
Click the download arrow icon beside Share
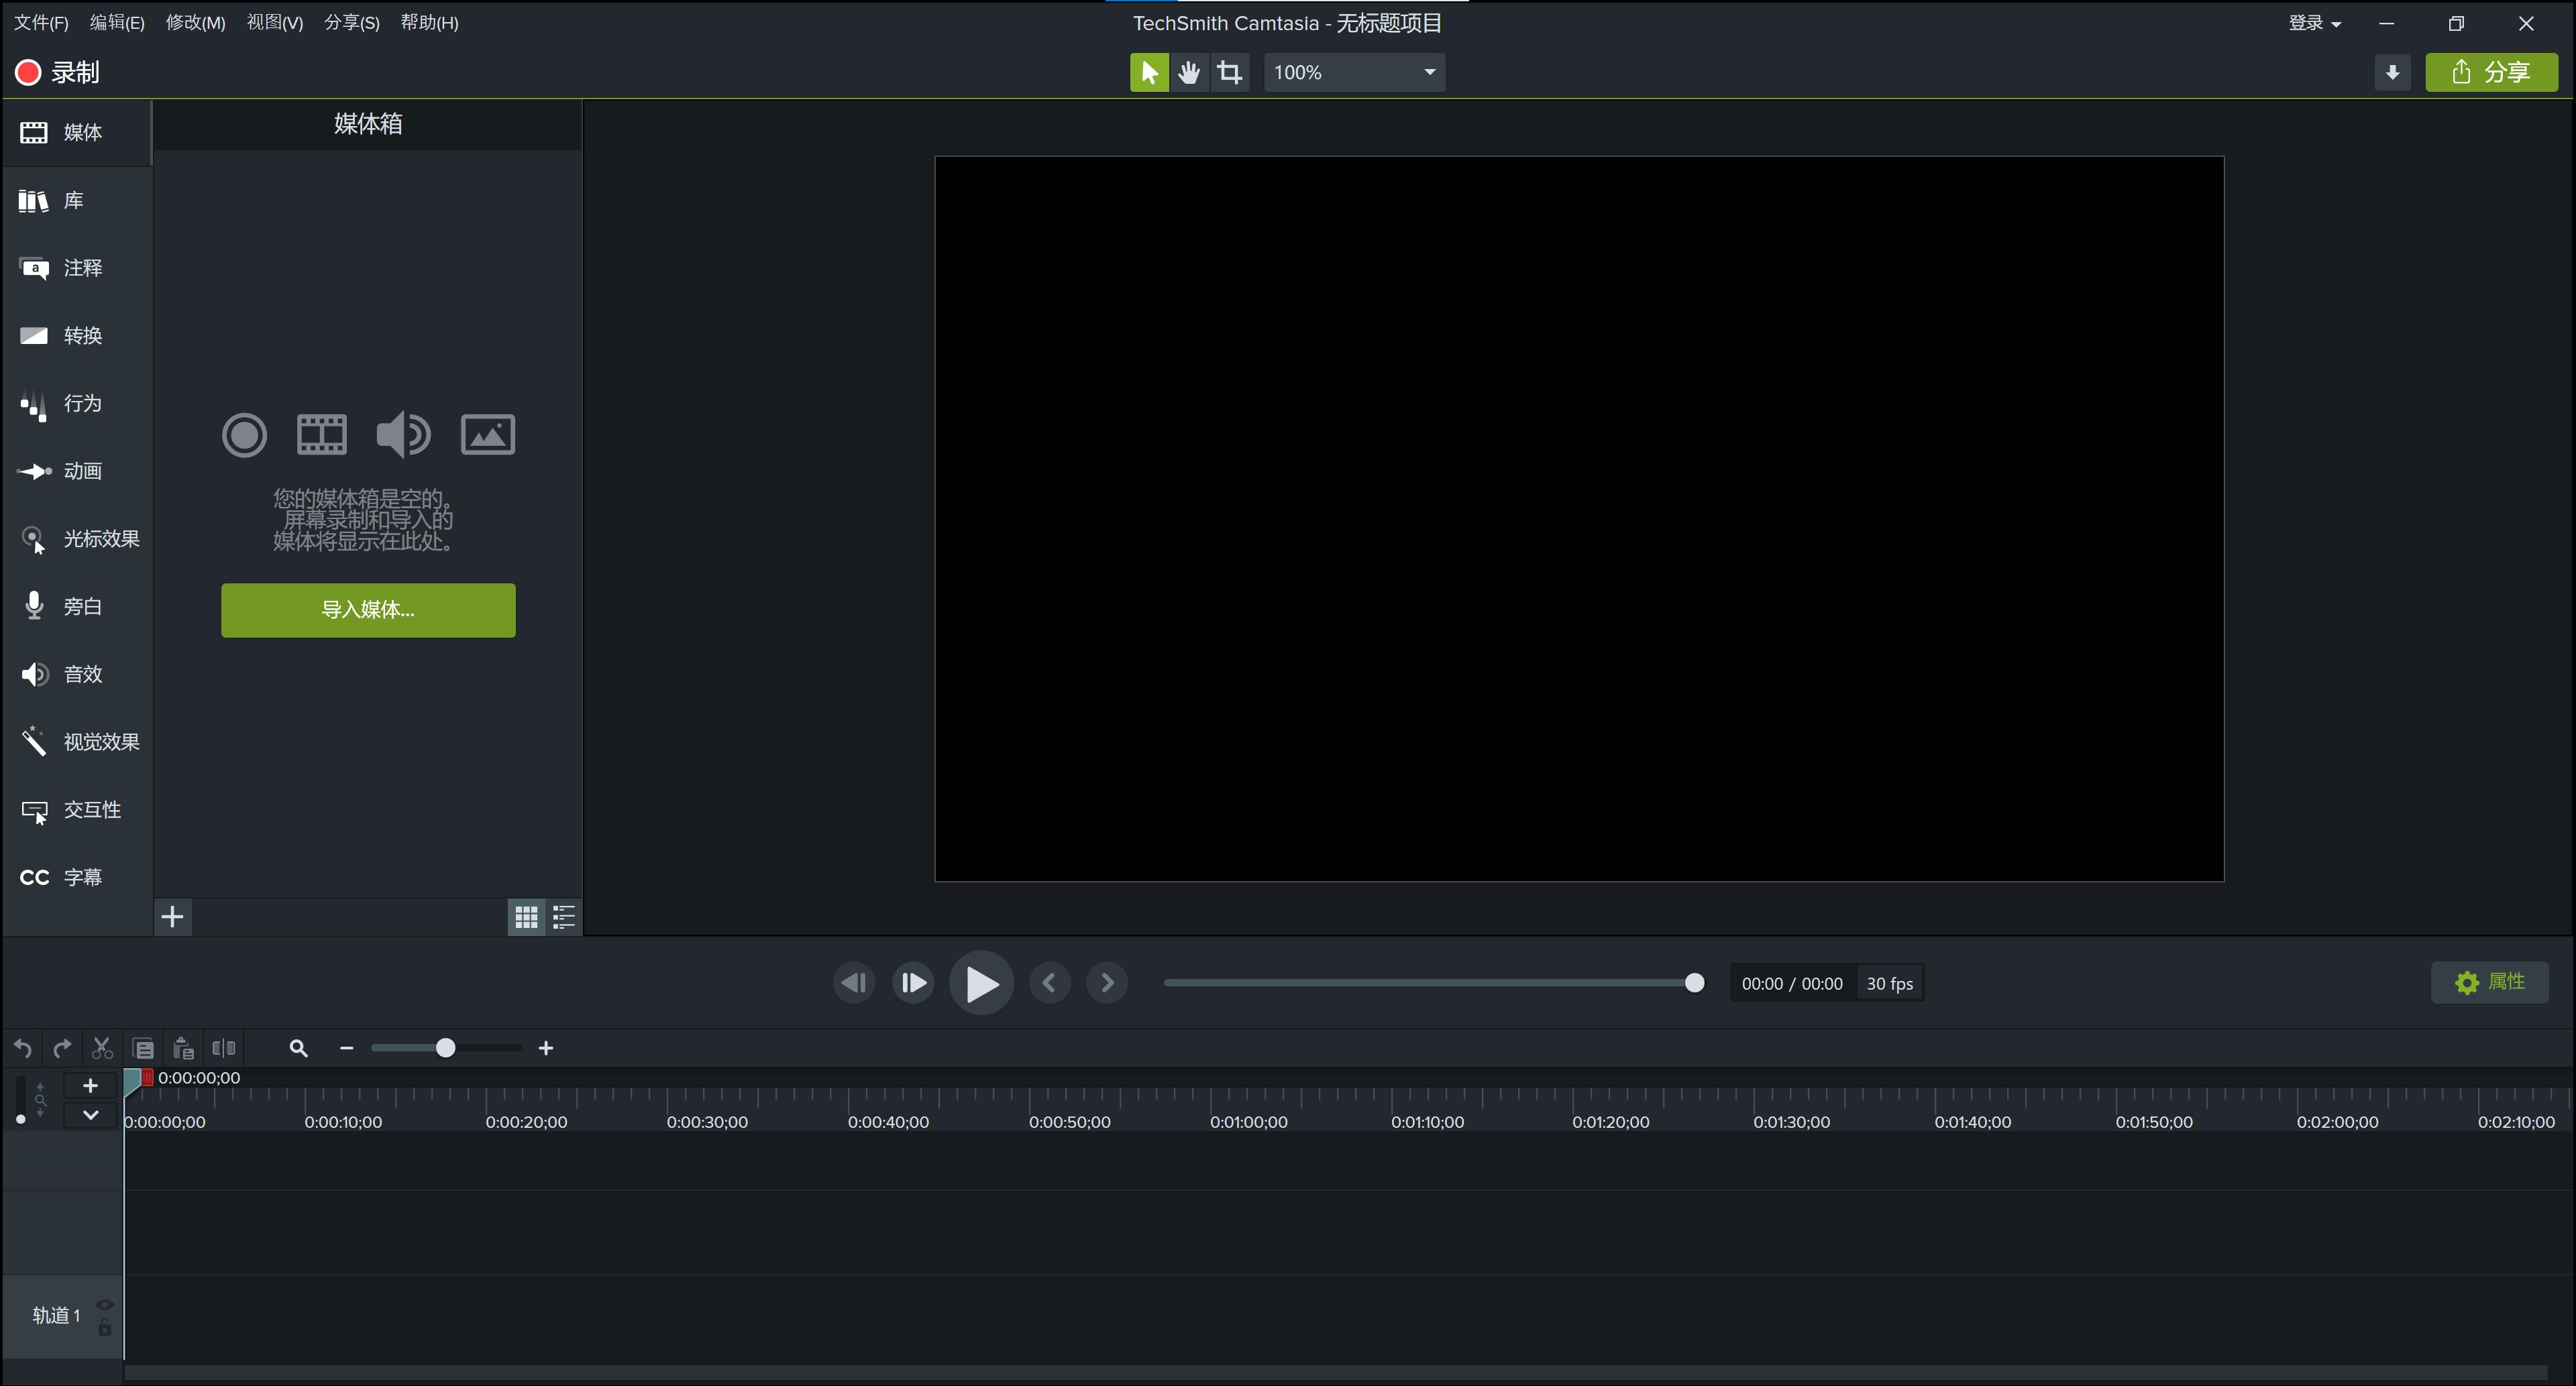[x=2392, y=72]
